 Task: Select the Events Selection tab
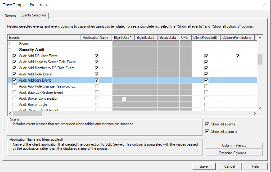point(33,15)
